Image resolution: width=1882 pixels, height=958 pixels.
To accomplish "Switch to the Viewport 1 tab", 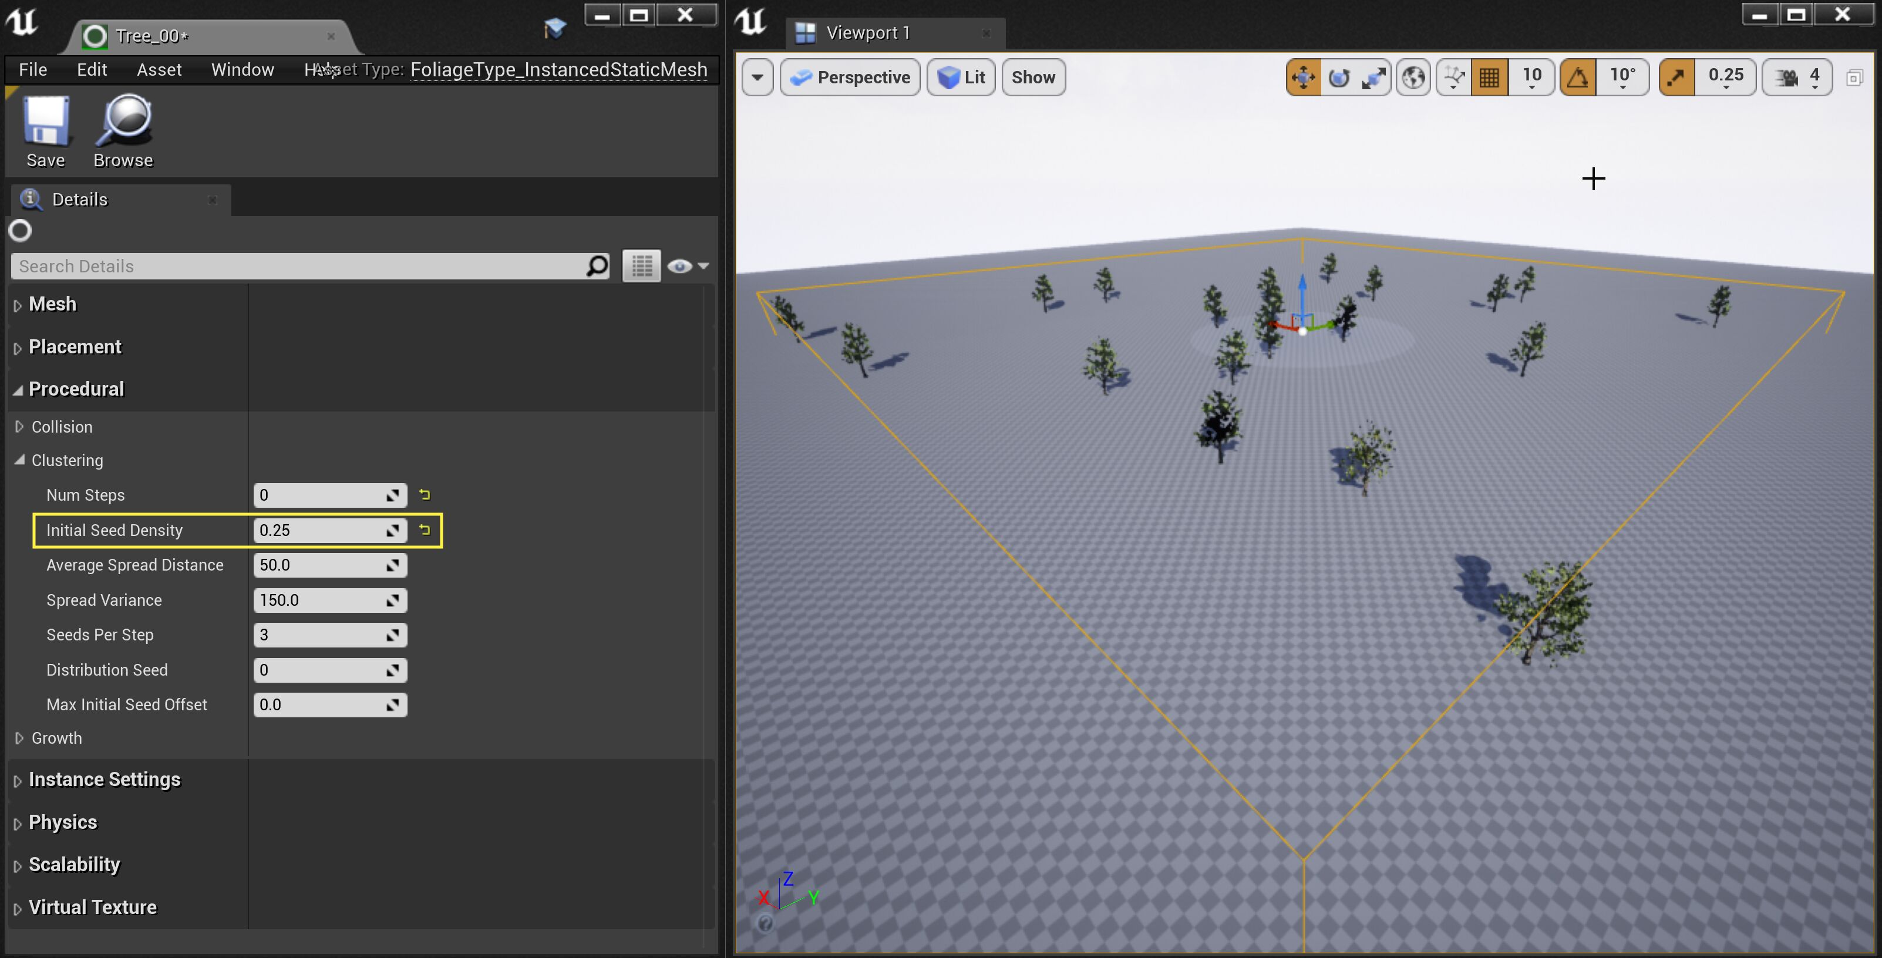I will (x=867, y=33).
